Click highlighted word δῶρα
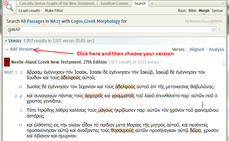This screenshot has width=229, height=141. (195, 130)
